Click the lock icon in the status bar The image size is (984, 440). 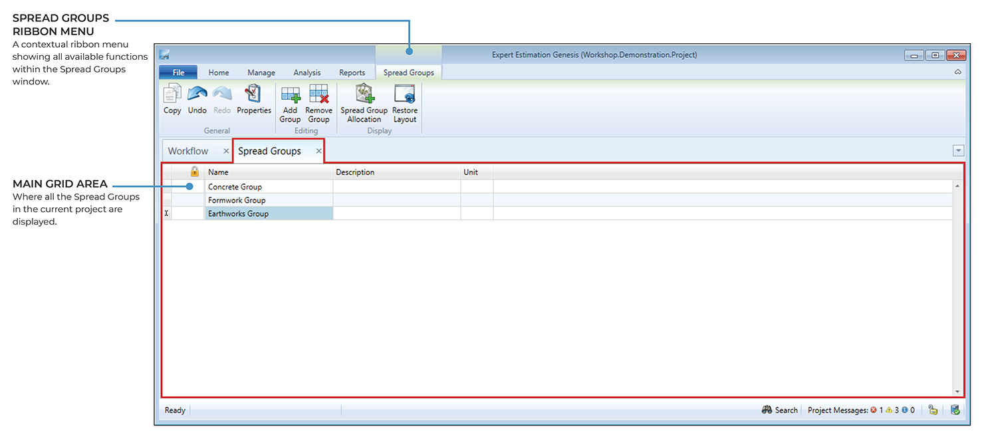pos(933,410)
